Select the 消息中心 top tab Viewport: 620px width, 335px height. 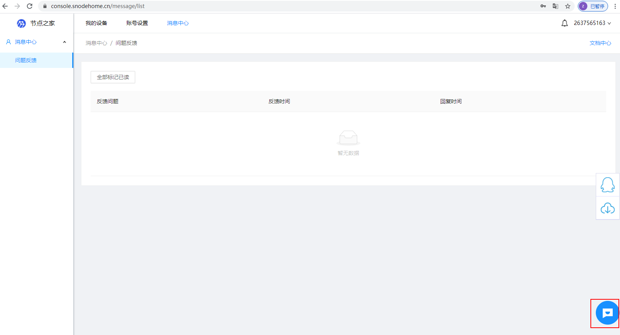click(178, 23)
